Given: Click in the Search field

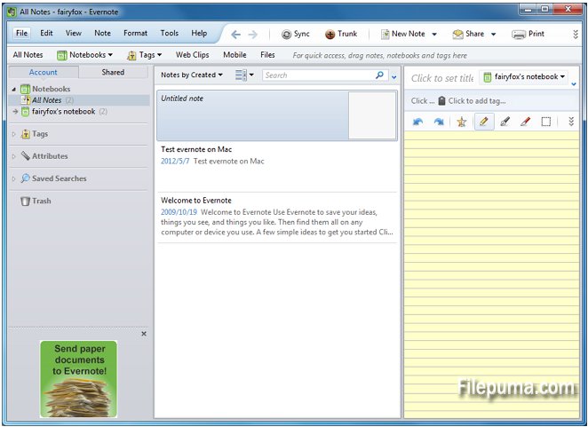Looking at the screenshot, I should click(319, 75).
